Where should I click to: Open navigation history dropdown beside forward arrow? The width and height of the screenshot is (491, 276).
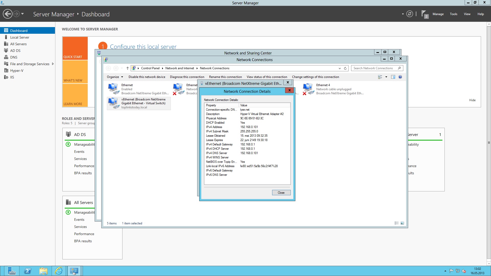pyautogui.click(x=23, y=14)
